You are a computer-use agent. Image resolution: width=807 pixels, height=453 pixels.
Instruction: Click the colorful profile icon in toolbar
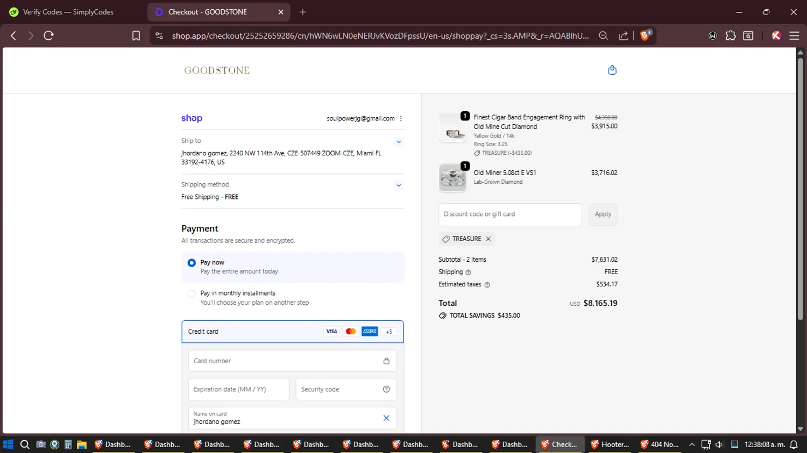click(x=776, y=35)
